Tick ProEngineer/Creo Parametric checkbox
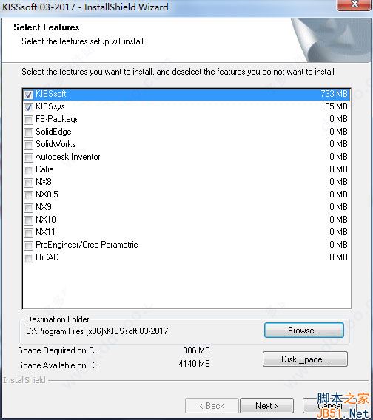The image size is (373, 420). click(x=28, y=245)
